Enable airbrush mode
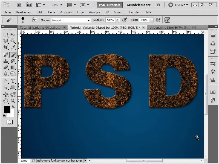The height and width of the screenshot is (164, 219). (x=158, y=20)
